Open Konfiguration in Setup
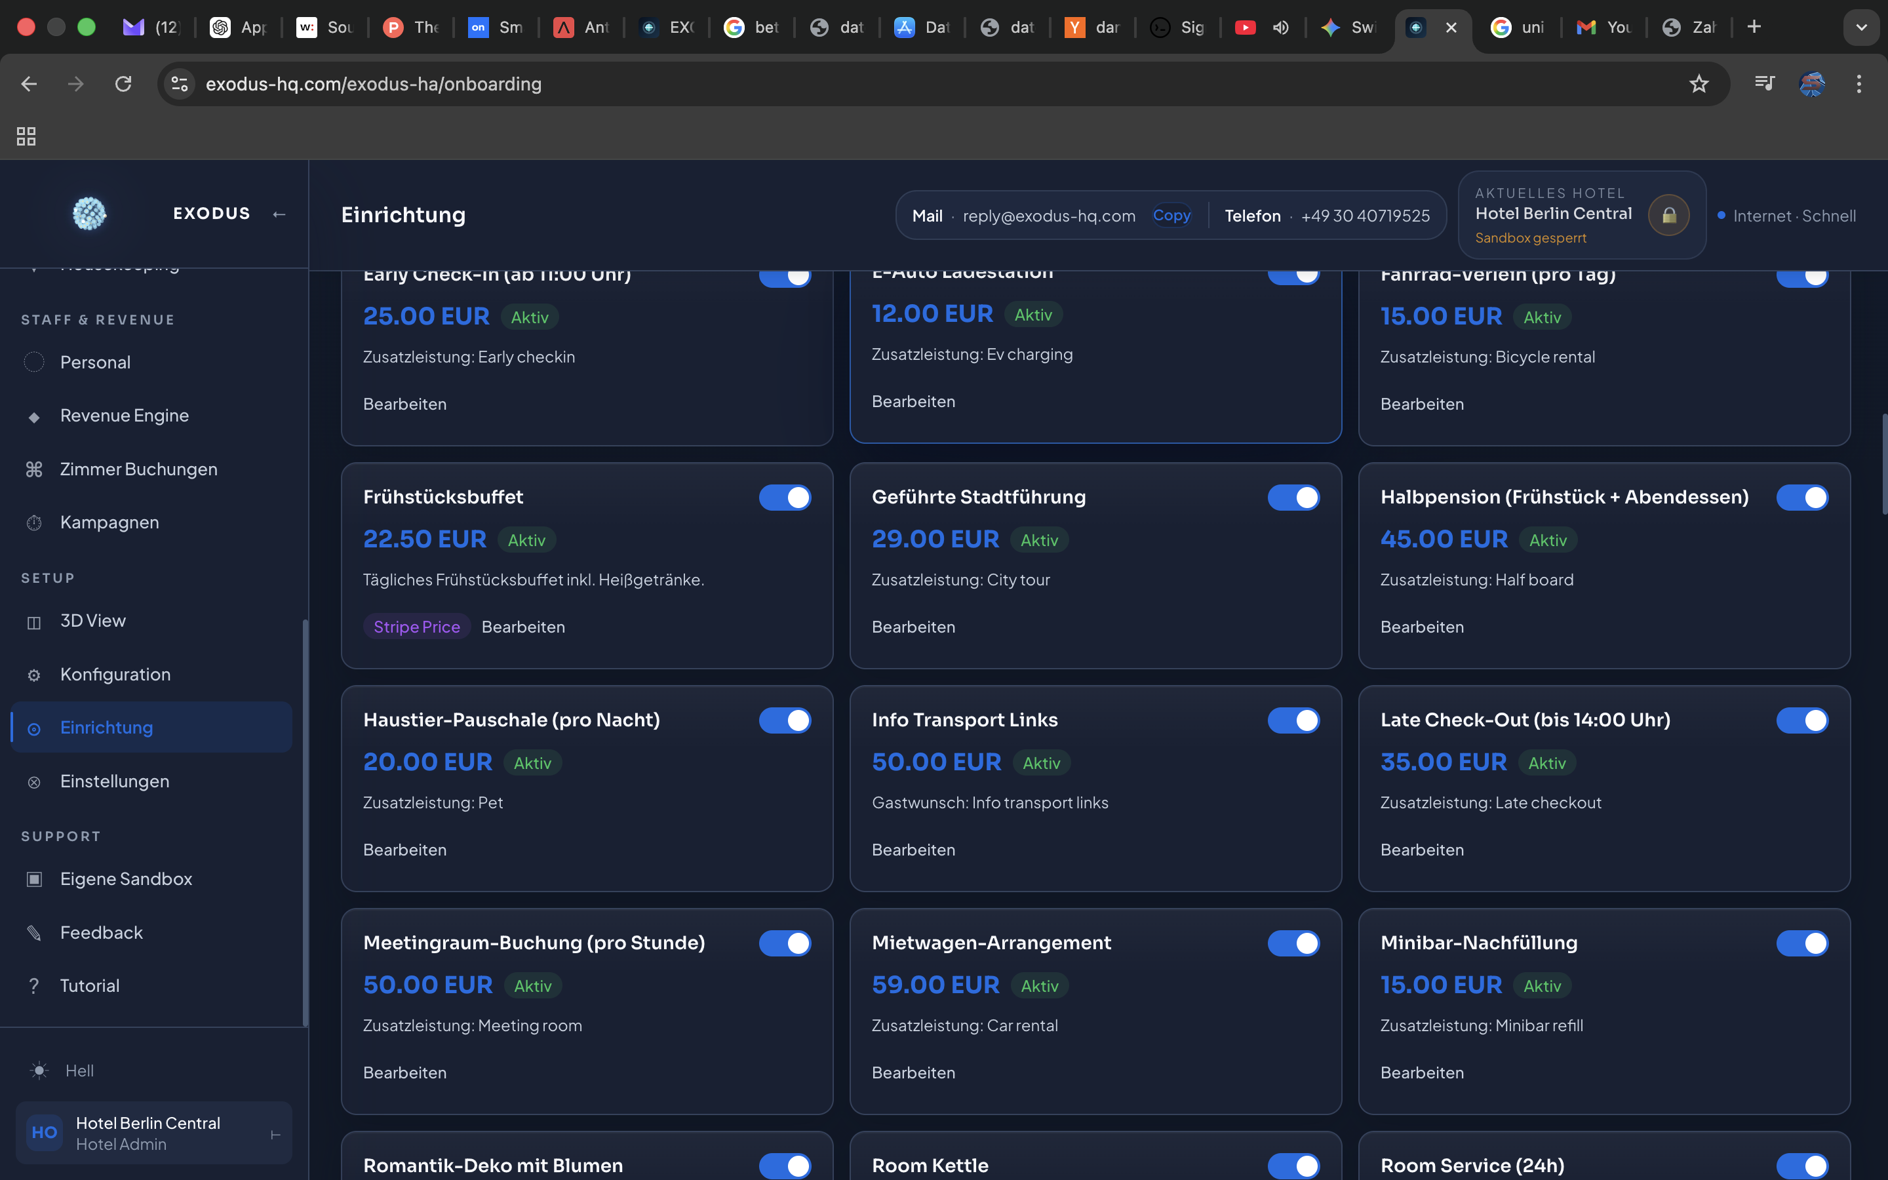1888x1180 pixels. pos(151,675)
